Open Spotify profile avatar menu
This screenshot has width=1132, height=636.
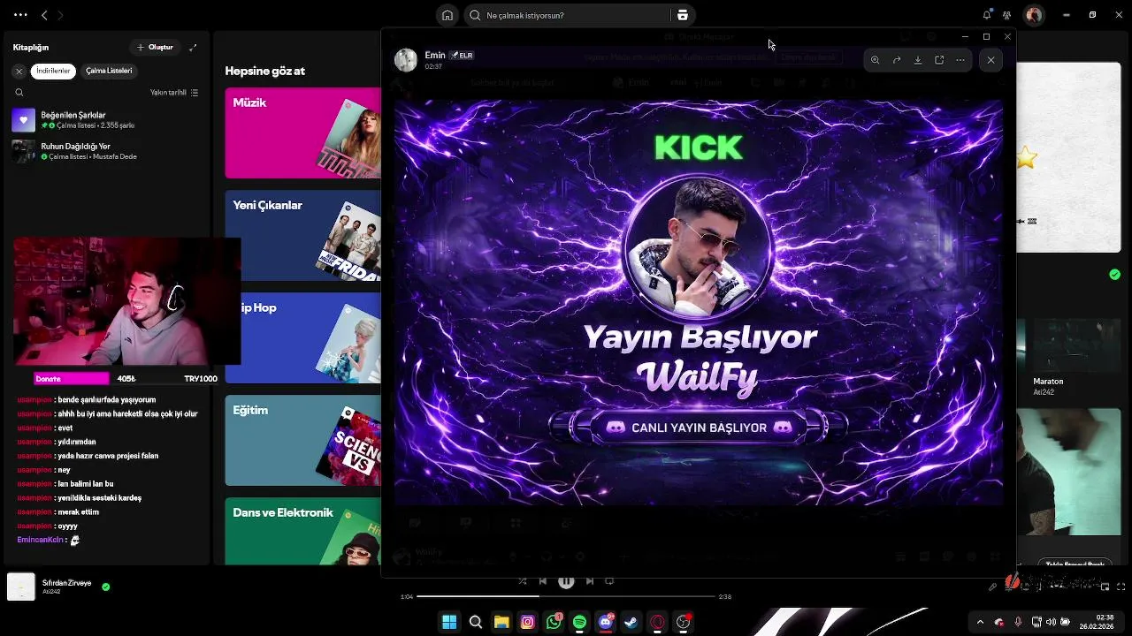click(x=1033, y=15)
